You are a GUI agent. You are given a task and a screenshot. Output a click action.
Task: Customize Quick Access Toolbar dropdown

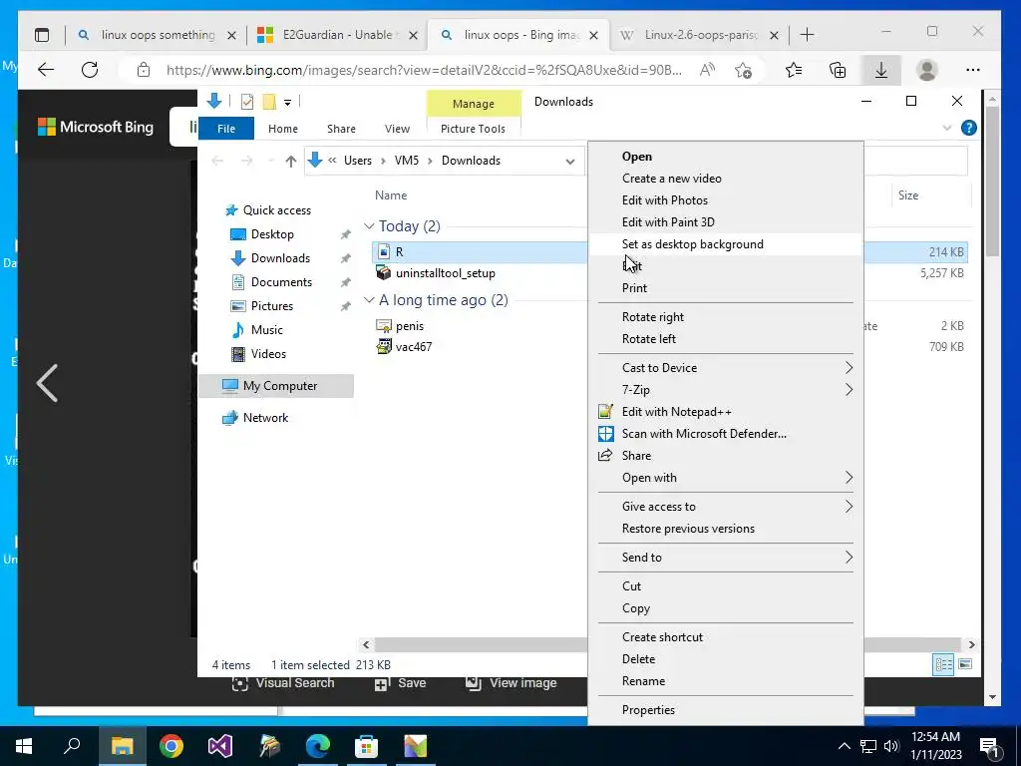[287, 103]
